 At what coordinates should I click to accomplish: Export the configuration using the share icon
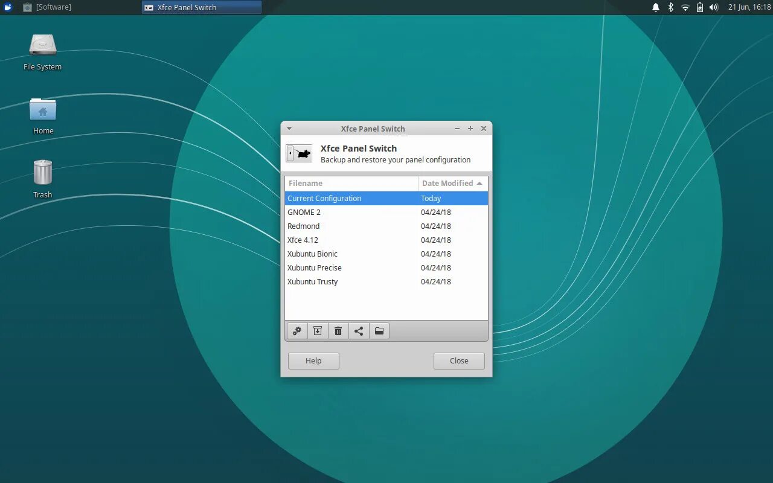[359, 330]
